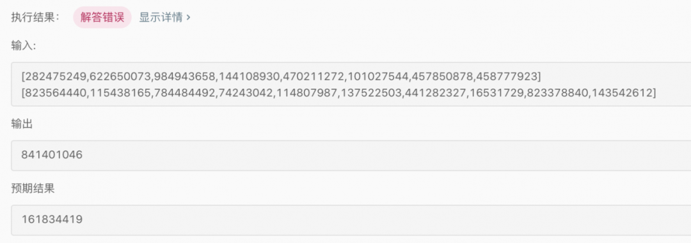Click the 解答错误 status badge
691x243 pixels.
[102, 18]
